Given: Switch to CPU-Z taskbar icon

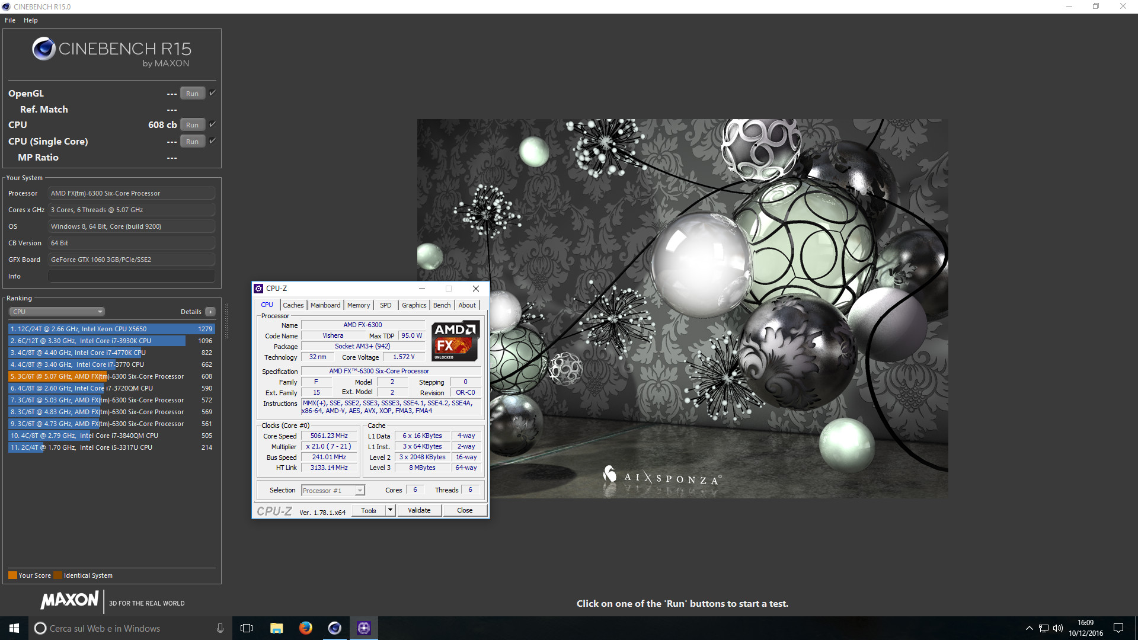Looking at the screenshot, I should [x=363, y=628].
